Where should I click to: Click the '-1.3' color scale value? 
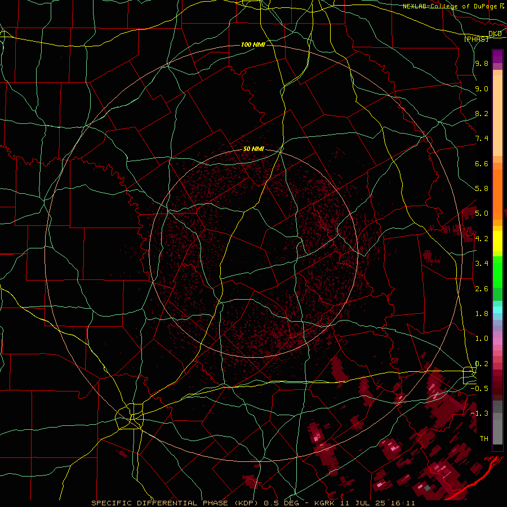(479, 413)
